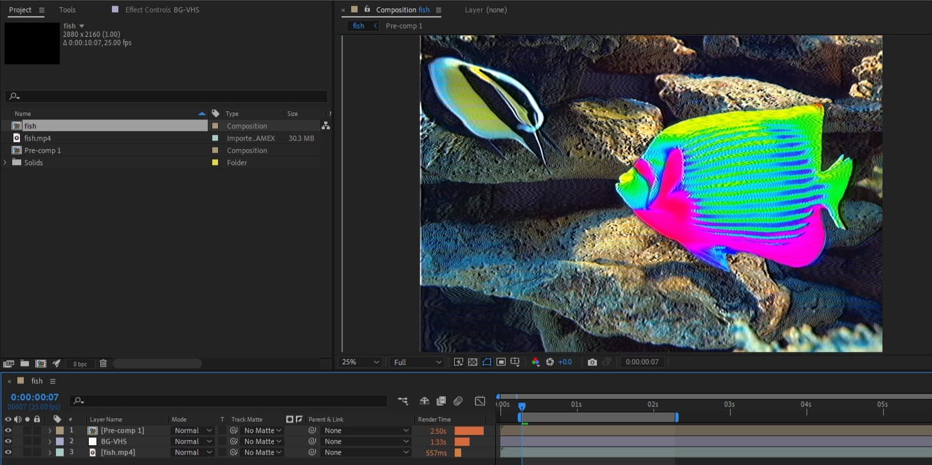Hide the BG-VHS layer eye
Screen dimensions: 932x465
coord(8,441)
